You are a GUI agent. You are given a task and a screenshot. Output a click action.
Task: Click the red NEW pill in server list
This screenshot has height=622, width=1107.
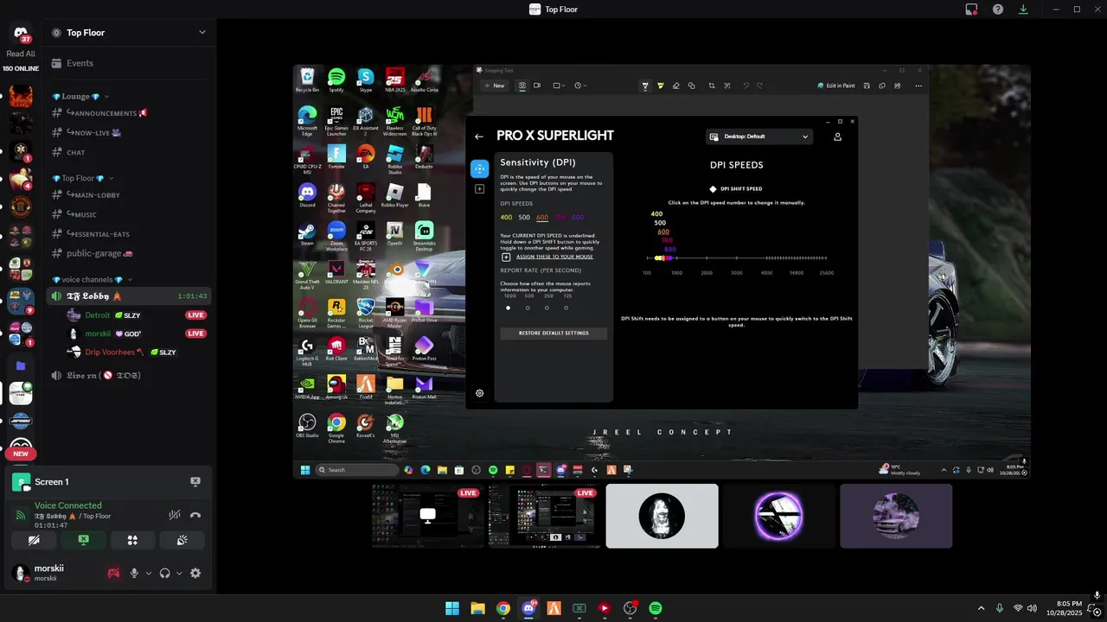pos(21,454)
